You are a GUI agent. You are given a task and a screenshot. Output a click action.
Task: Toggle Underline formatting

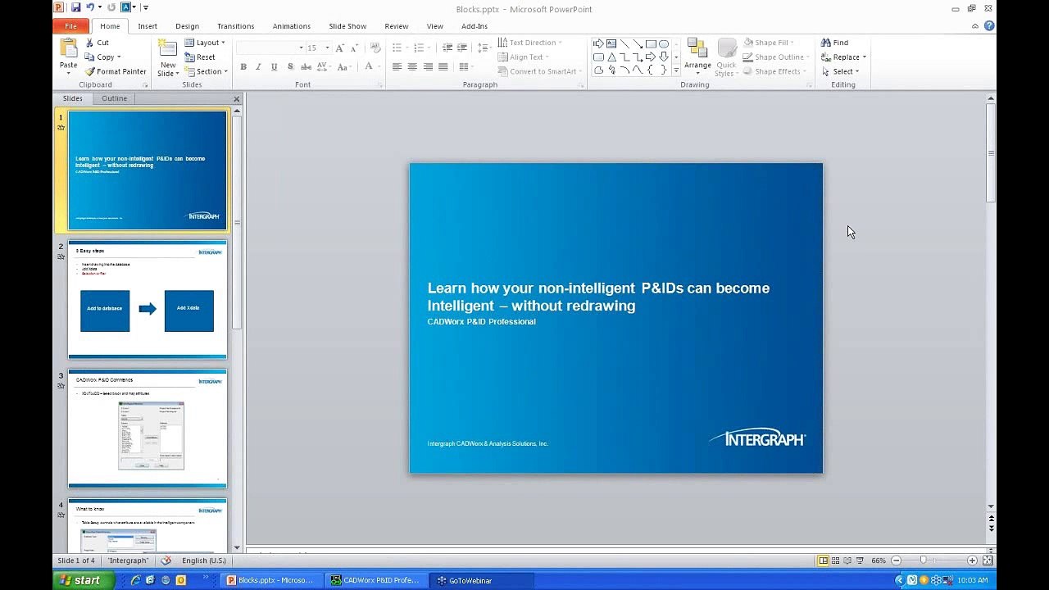tap(274, 66)
